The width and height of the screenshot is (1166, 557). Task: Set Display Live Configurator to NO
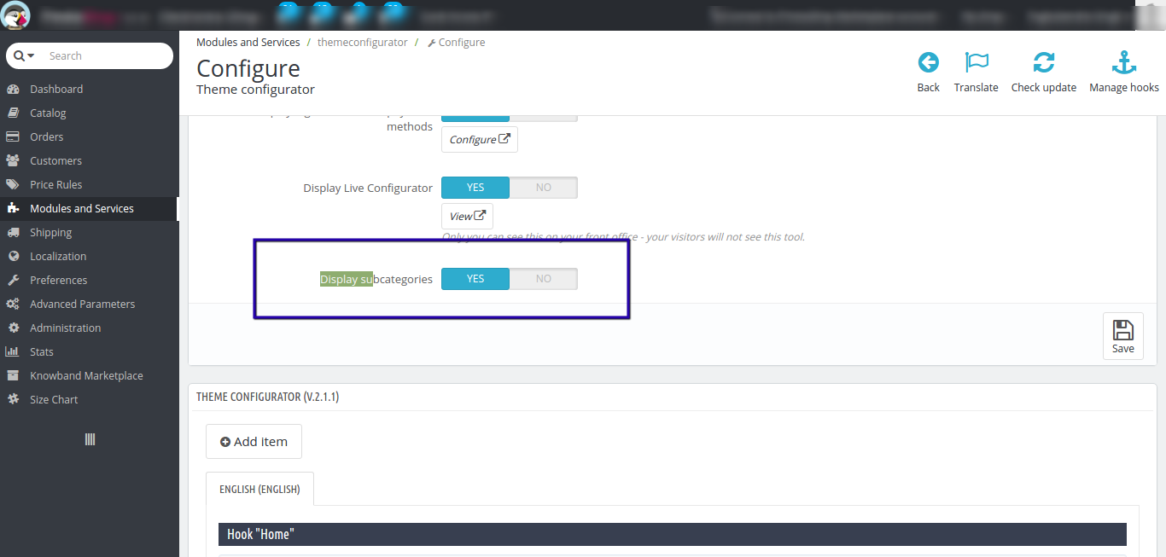pyautogui.click(x=544, y=188)
